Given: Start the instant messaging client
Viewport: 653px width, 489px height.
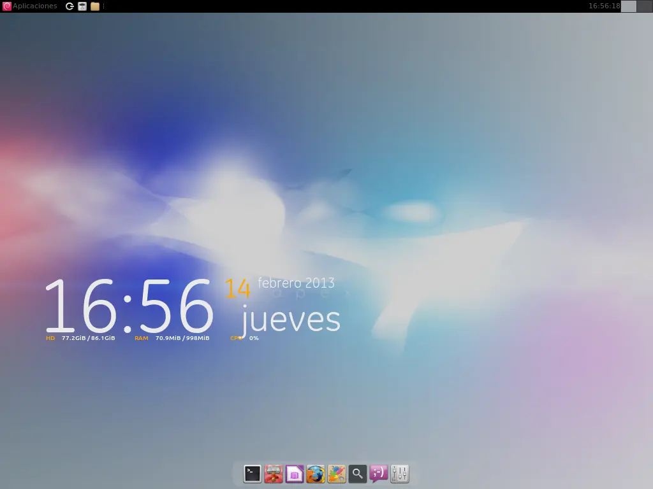Looking at the screenshot, I should click(x=378, y=474).
